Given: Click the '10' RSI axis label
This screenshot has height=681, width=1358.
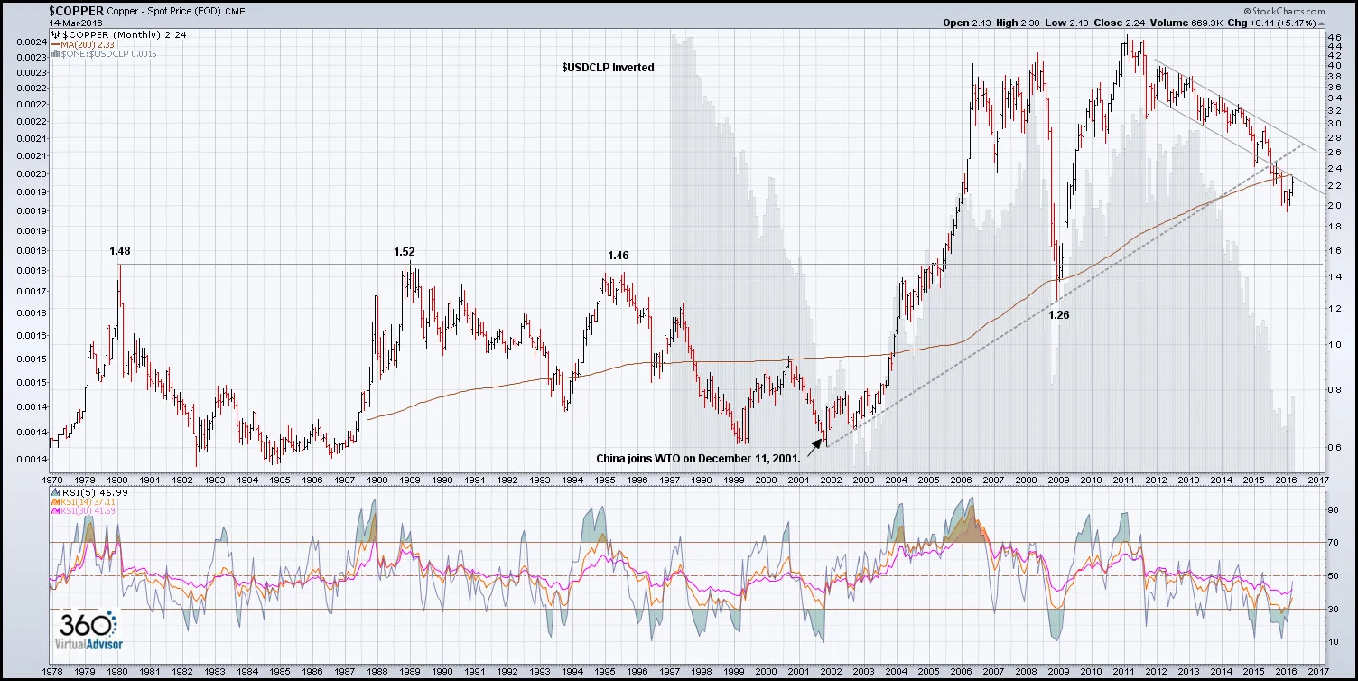Looking at the screenshot, I should 1332,641.
